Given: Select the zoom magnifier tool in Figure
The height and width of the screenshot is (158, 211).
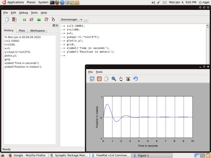Looking at the screenshot, I should (114, 79).
